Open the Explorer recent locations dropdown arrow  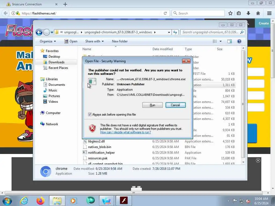click(52, 32)
